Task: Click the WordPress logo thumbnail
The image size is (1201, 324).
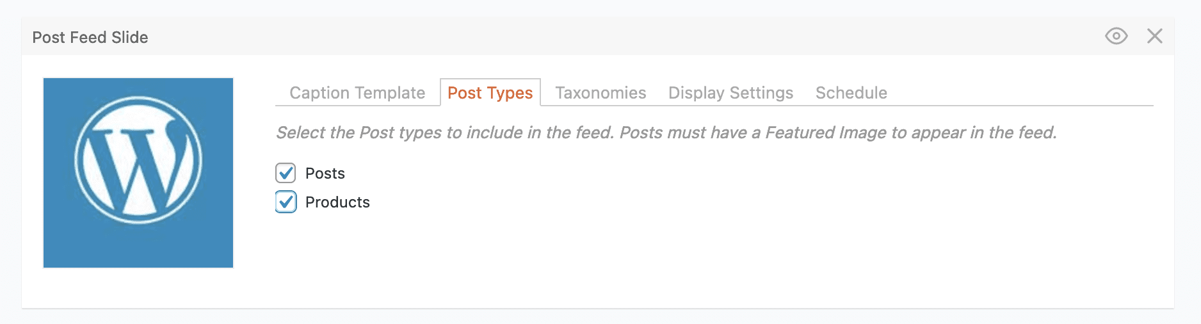Action: coord(138,173)
